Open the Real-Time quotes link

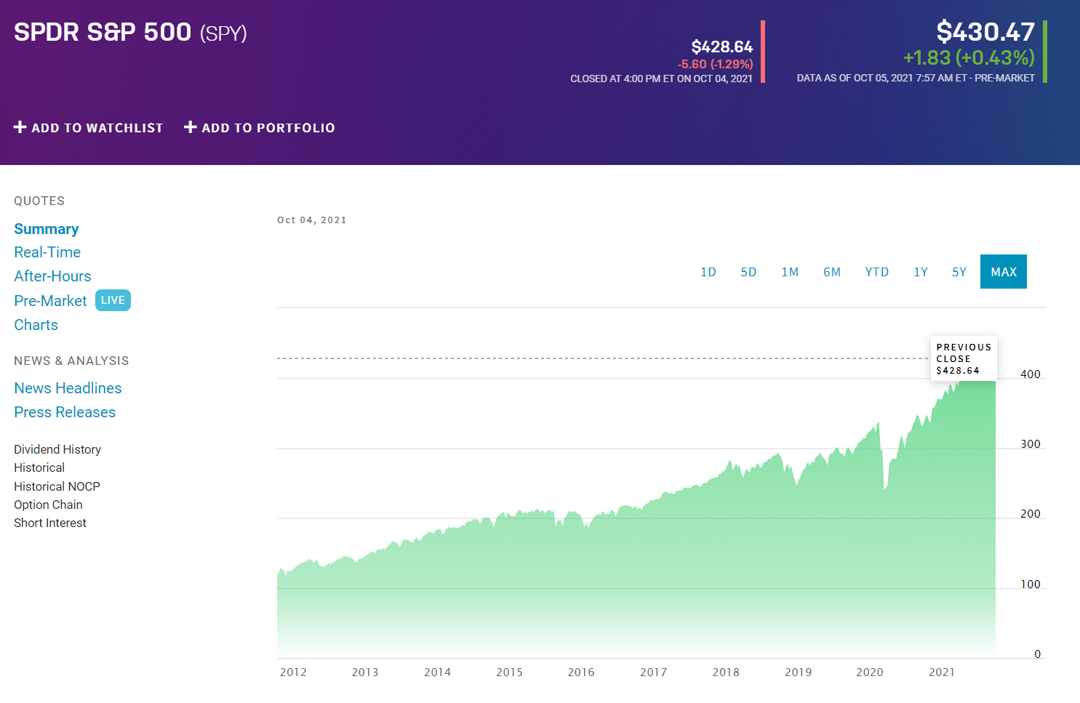click(47, 252)
